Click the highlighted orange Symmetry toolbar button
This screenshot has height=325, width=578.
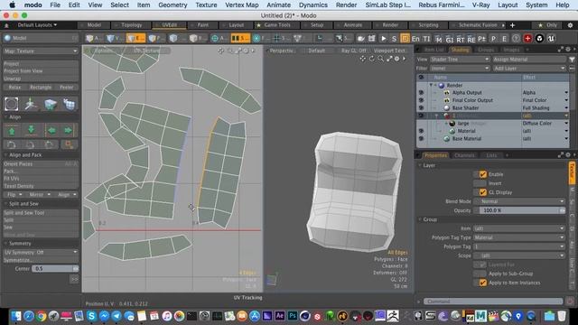coord(240,38)
